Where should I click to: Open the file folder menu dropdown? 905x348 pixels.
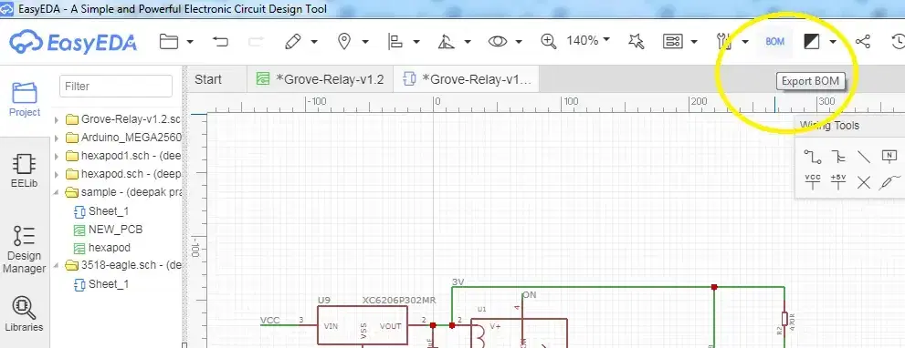click(x=190, y=42)
